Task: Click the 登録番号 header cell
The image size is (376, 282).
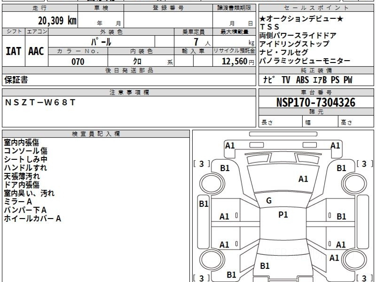Action: click(x=168, y=8)
